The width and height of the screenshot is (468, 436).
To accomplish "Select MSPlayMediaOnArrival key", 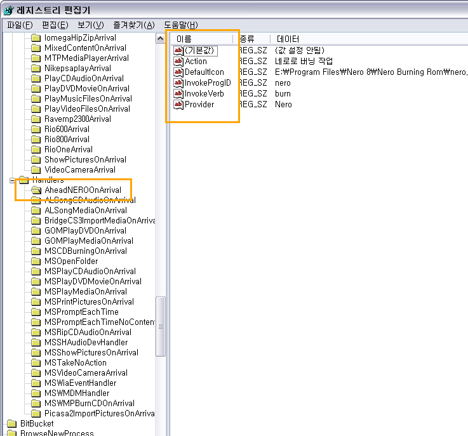I will click(x=86, y=292).
